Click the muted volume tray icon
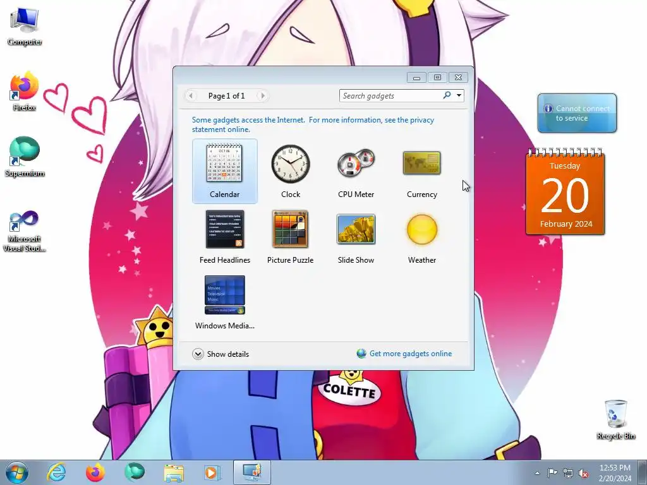The image size is (647, 485). coord(583,473)
